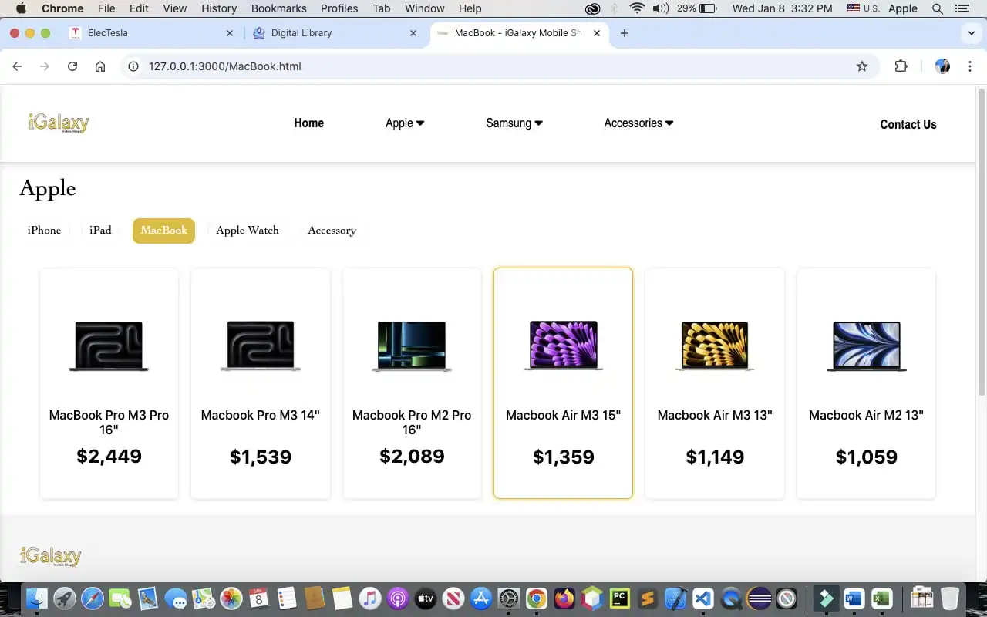
Task: Launch Safari from the dock
Action: (x=93, y=598)
